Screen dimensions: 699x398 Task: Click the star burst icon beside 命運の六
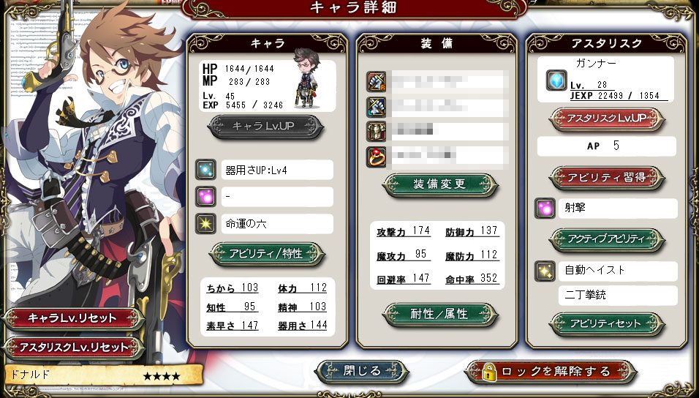coord(205,224)
